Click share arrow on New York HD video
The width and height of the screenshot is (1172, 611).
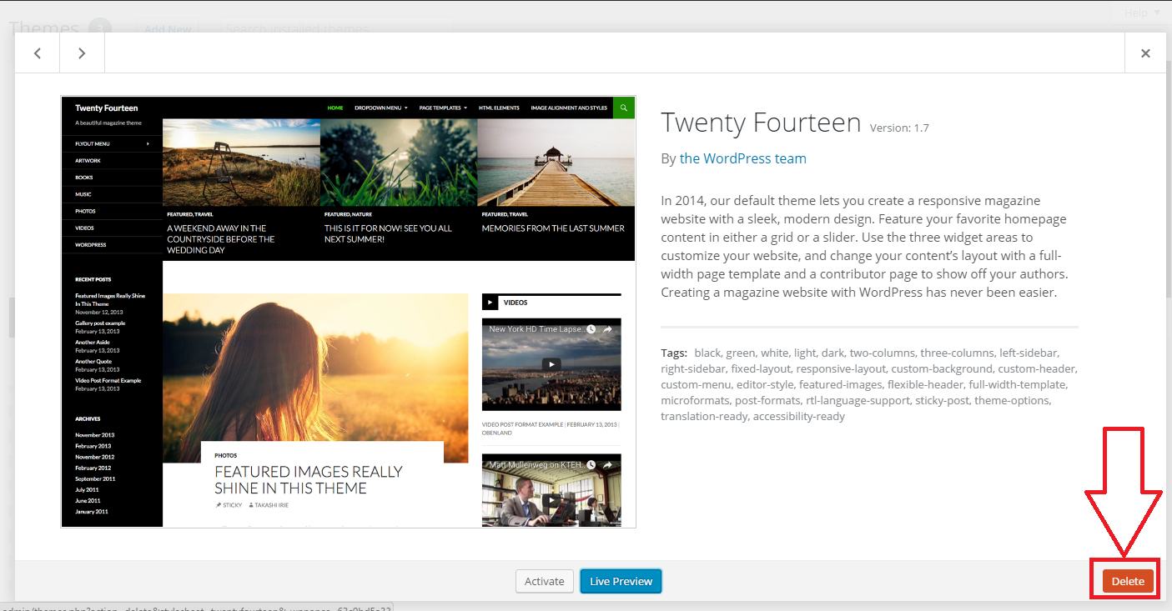pyautogui.click(x=608, y=329)
